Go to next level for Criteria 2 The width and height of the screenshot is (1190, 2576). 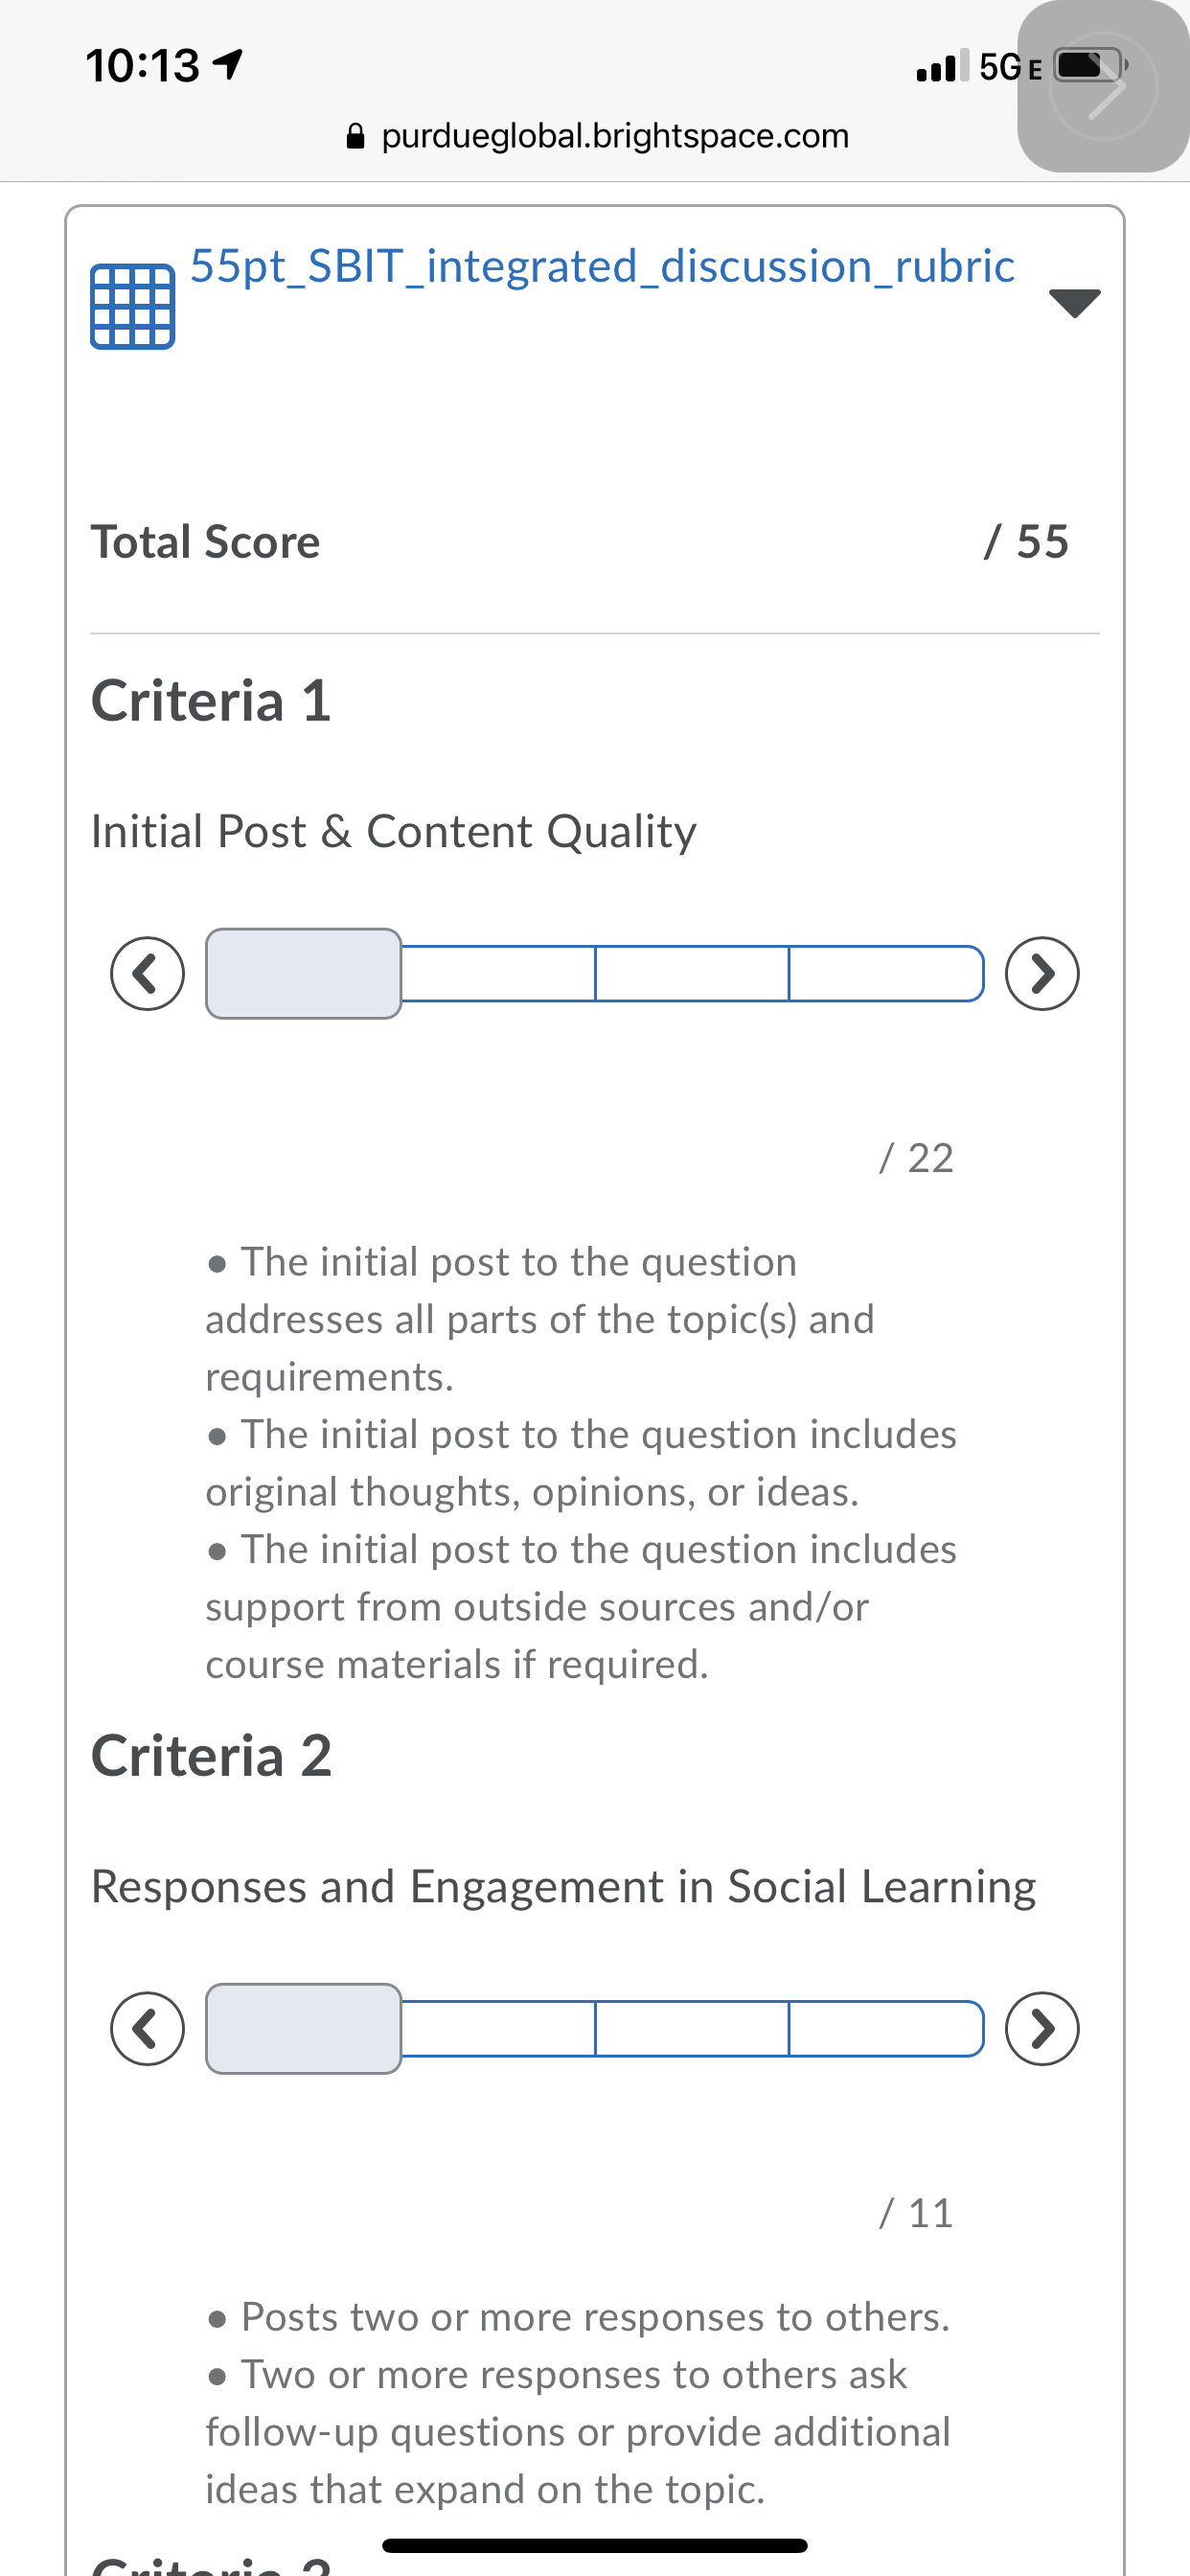click(x=1041, y=2028)
